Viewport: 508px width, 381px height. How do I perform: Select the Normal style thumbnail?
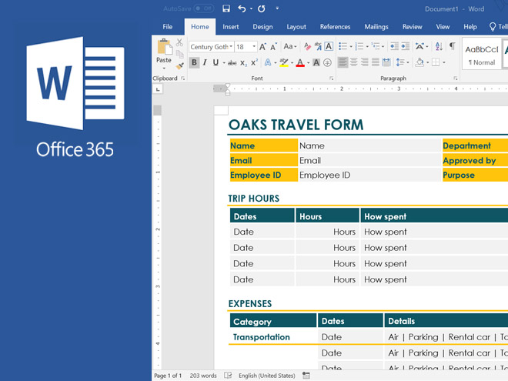click(483, 55)
